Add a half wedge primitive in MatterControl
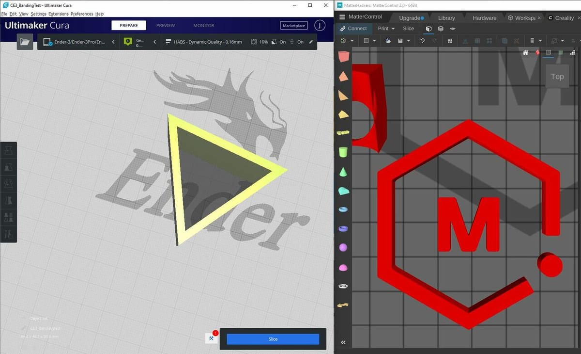The image size is (581, 354). tap(344, 114)
